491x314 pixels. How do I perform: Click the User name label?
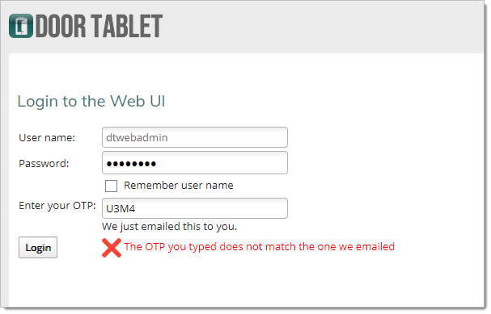47,138
